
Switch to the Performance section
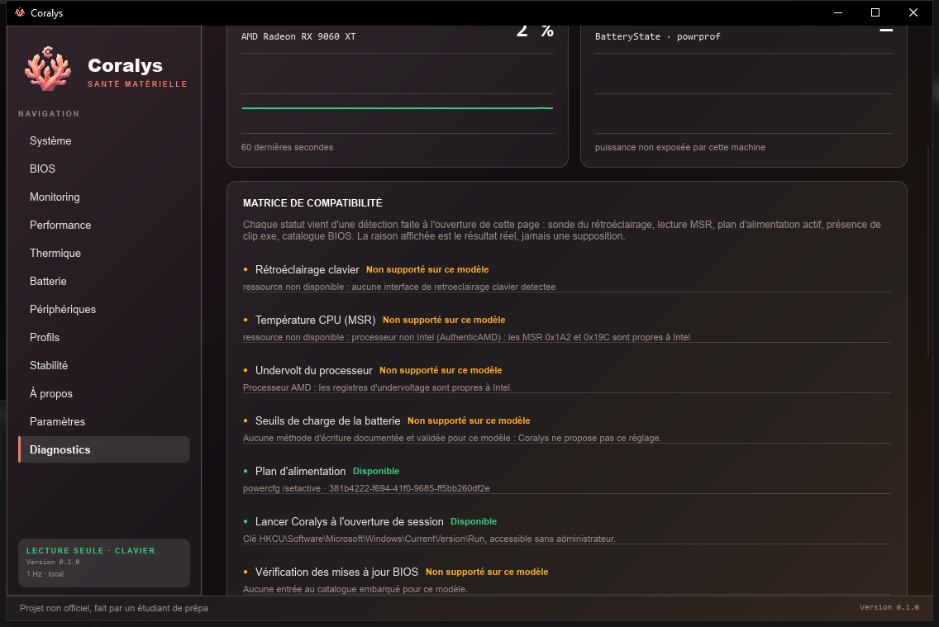tap(104, 225)
